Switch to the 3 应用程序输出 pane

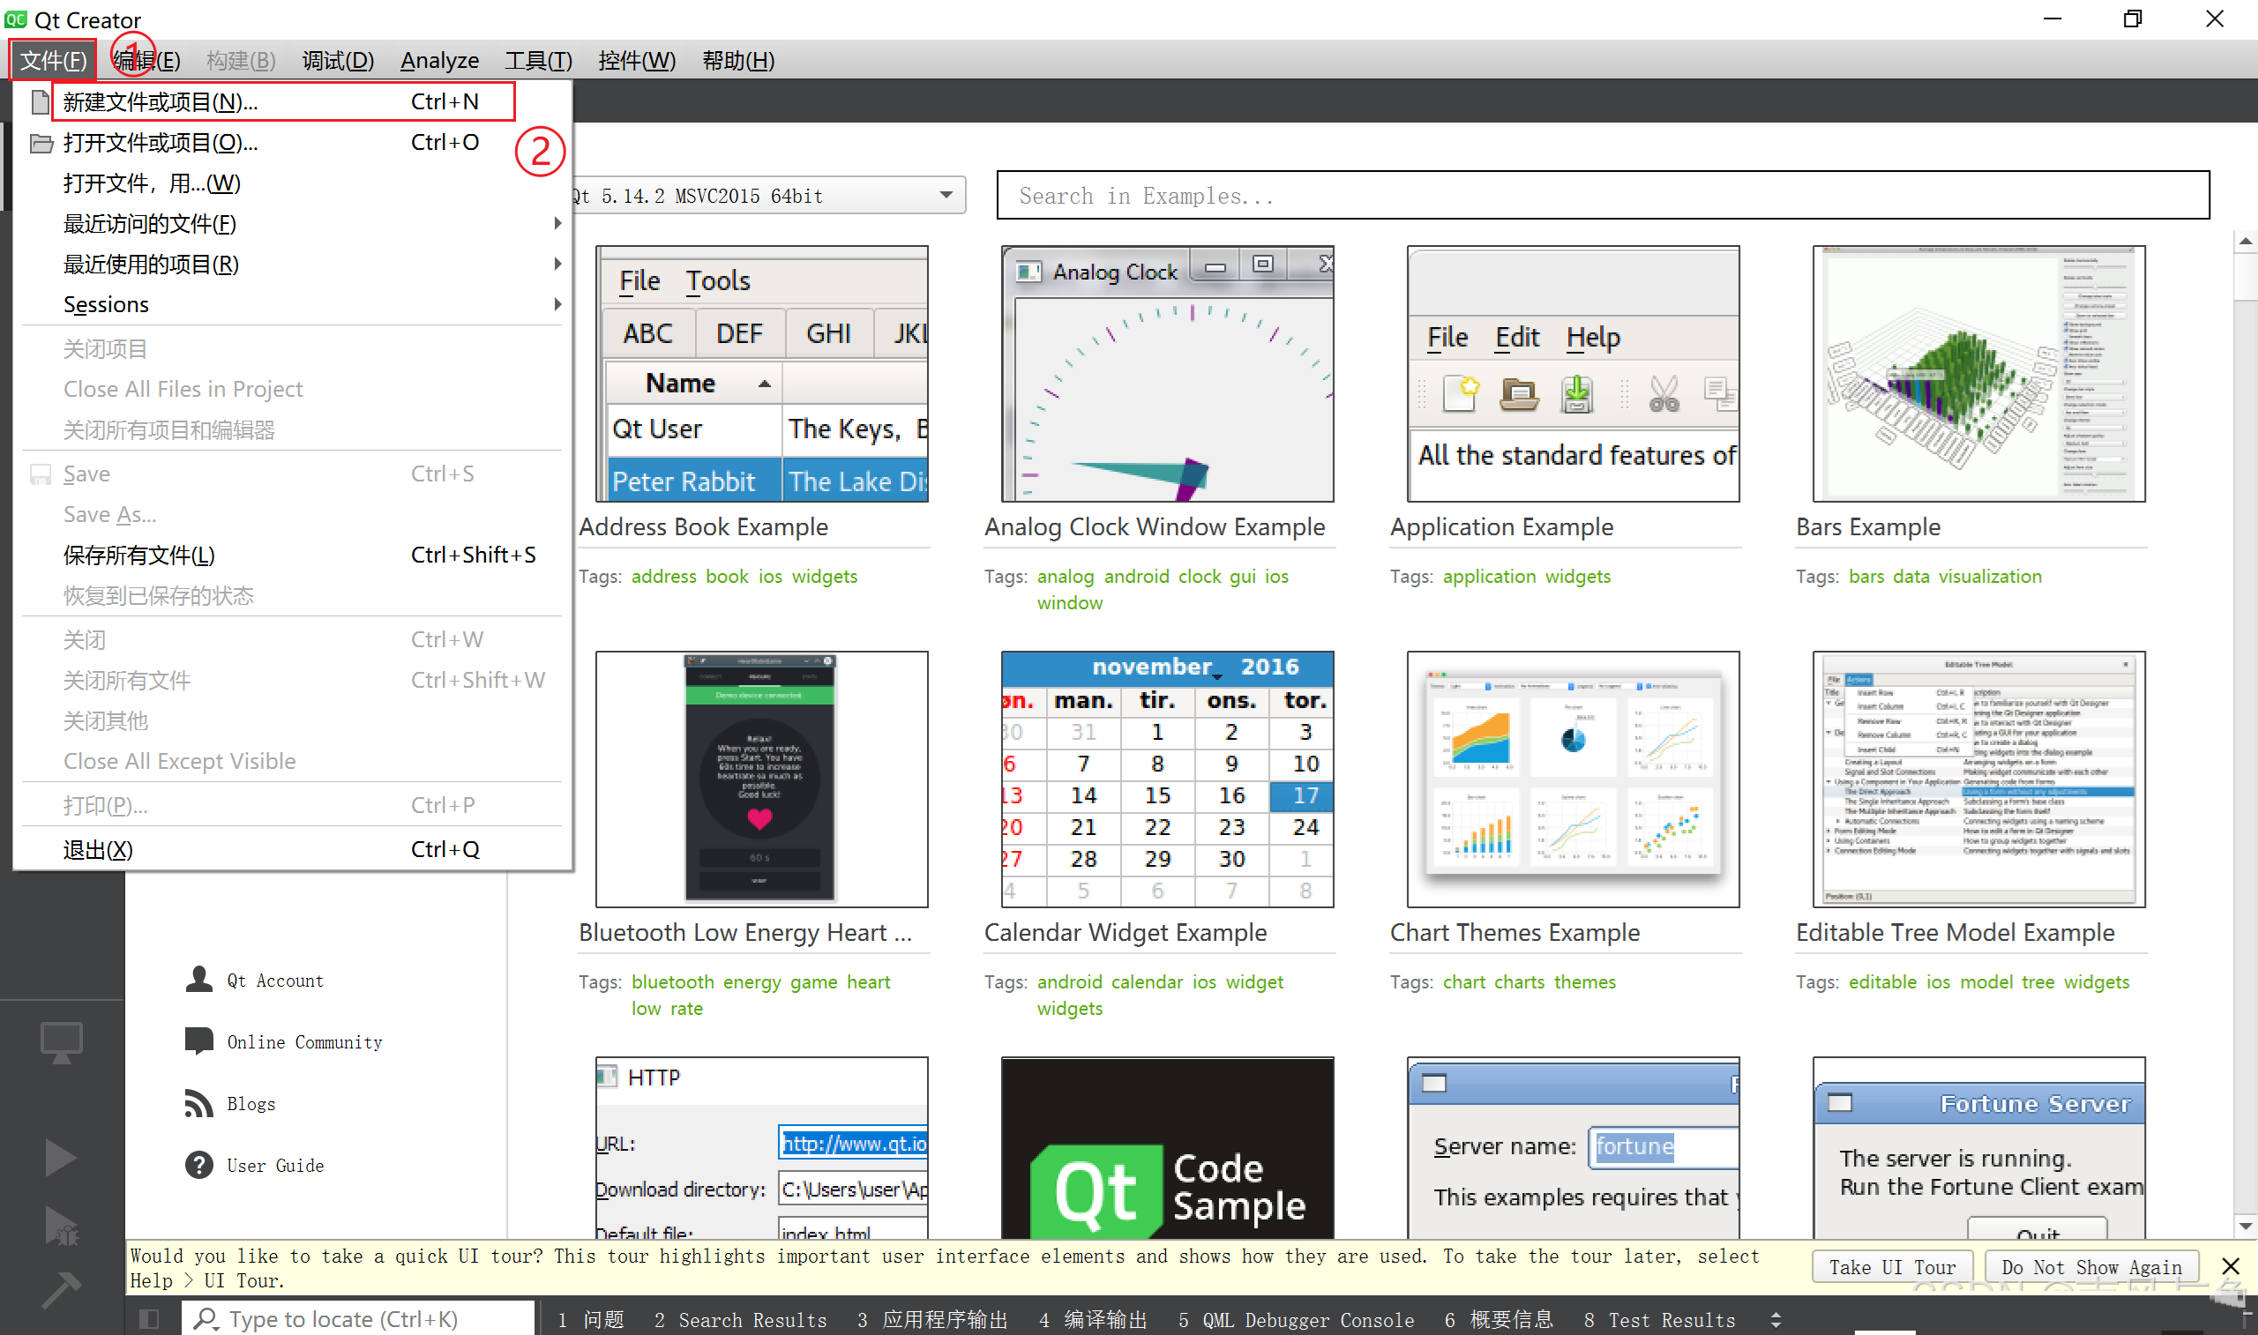tap(932, 1320)
